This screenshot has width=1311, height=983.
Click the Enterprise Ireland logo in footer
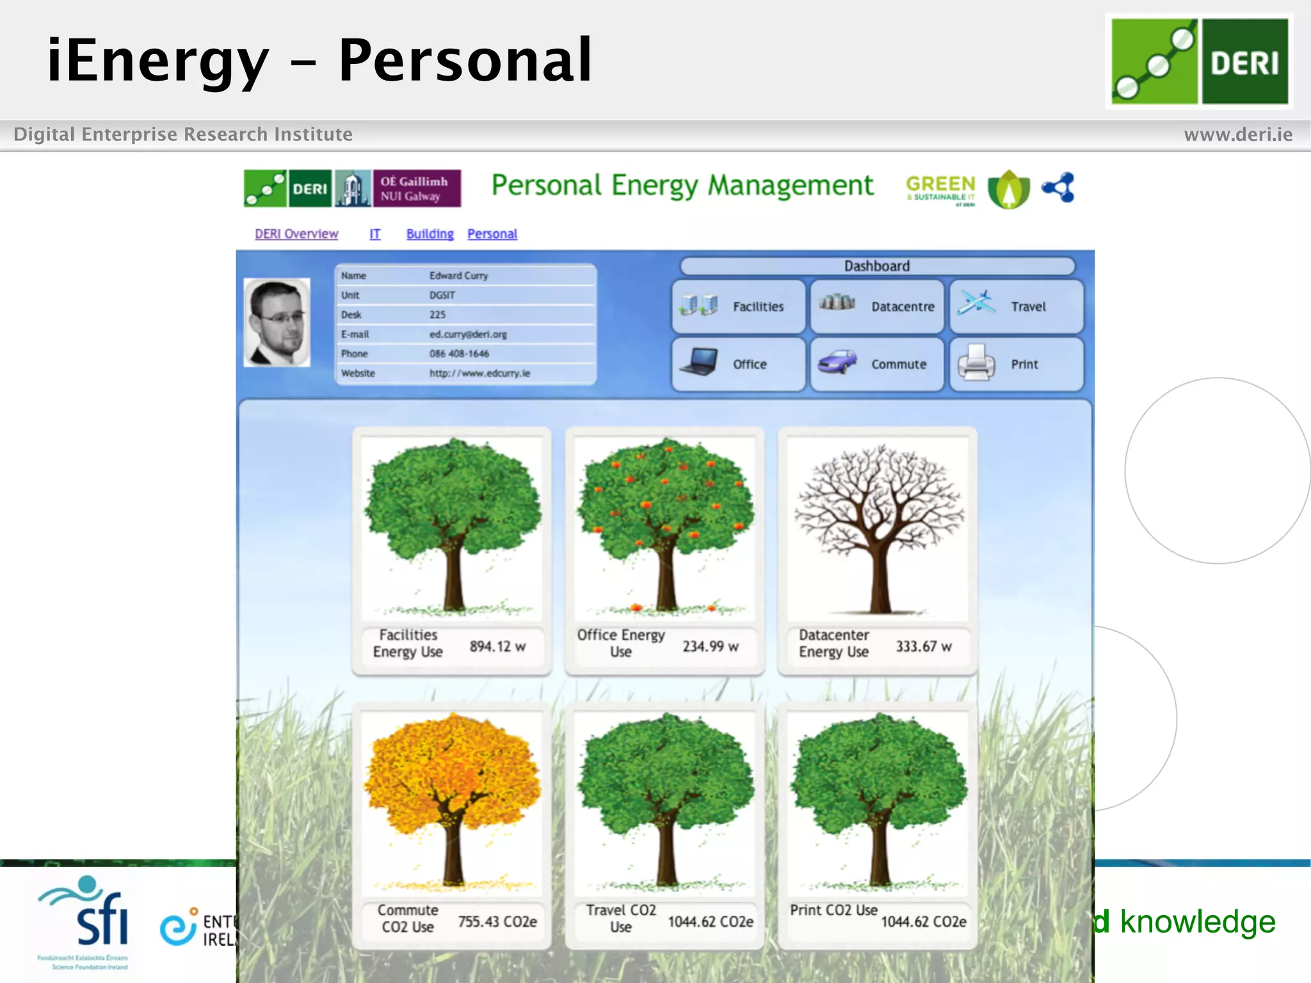tap(198, 927)
